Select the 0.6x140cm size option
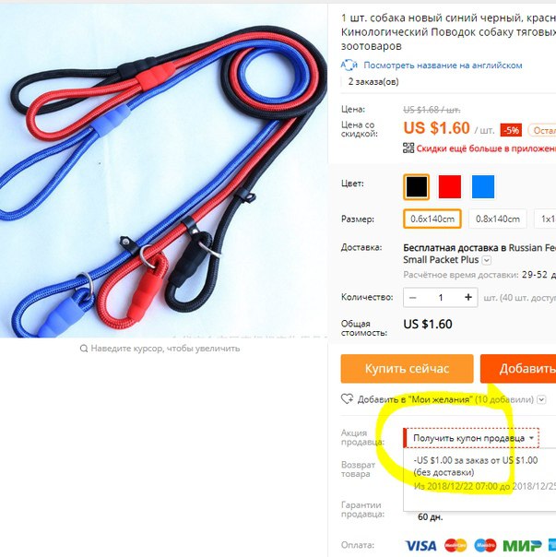 click(x=432, y=219)
